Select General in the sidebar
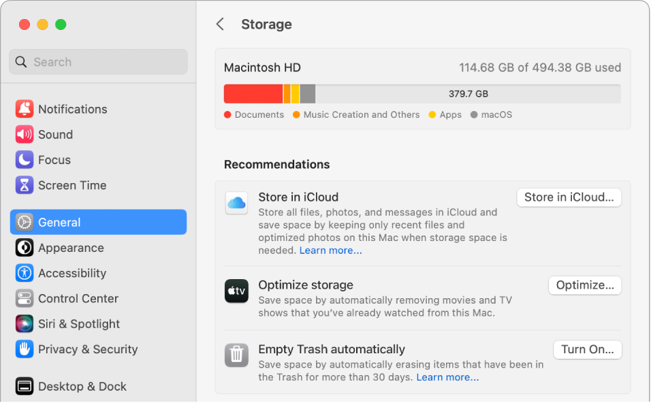651x403 pixels. [61, 222]
